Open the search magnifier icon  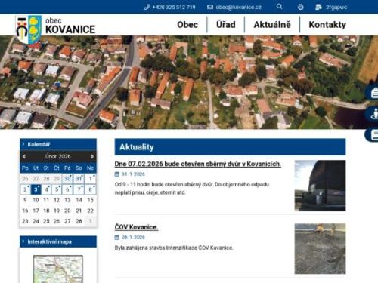[x=279, y=7]
